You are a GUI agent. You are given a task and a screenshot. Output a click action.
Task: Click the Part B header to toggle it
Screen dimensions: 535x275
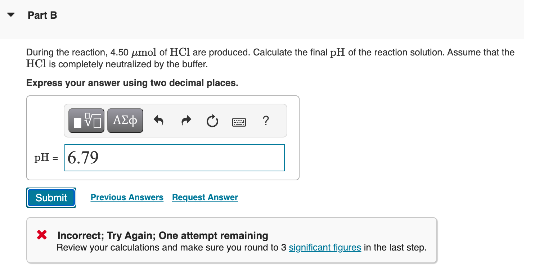[x=42, y=15]
